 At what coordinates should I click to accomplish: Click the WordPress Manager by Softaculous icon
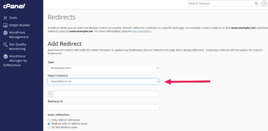tap(5, 56)
